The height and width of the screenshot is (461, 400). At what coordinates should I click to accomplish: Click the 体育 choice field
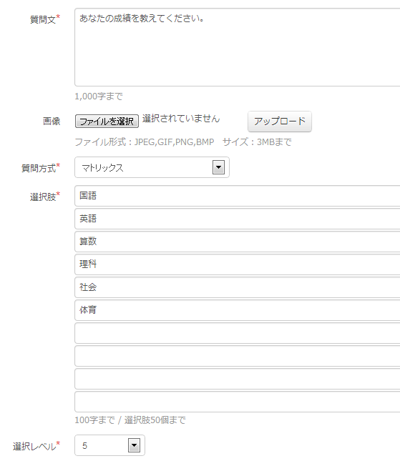coord(238,310)
